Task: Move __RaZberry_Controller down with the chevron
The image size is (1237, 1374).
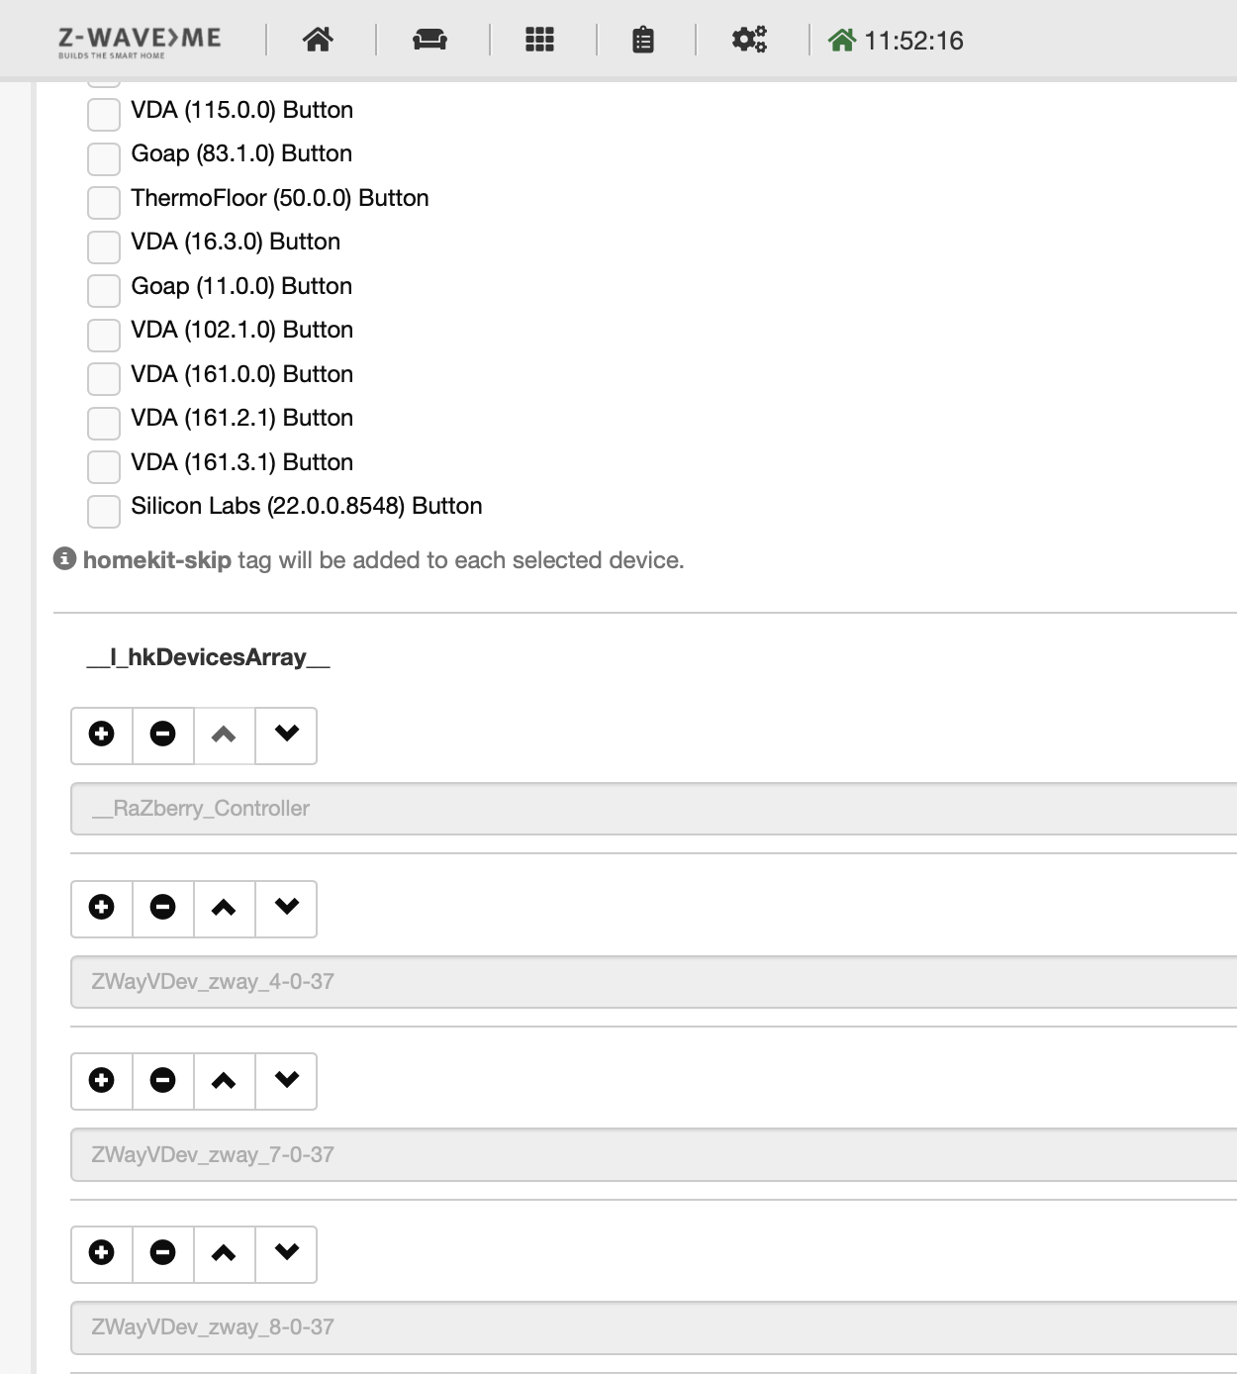Action: pyautogui.click(x=287, y=735)
